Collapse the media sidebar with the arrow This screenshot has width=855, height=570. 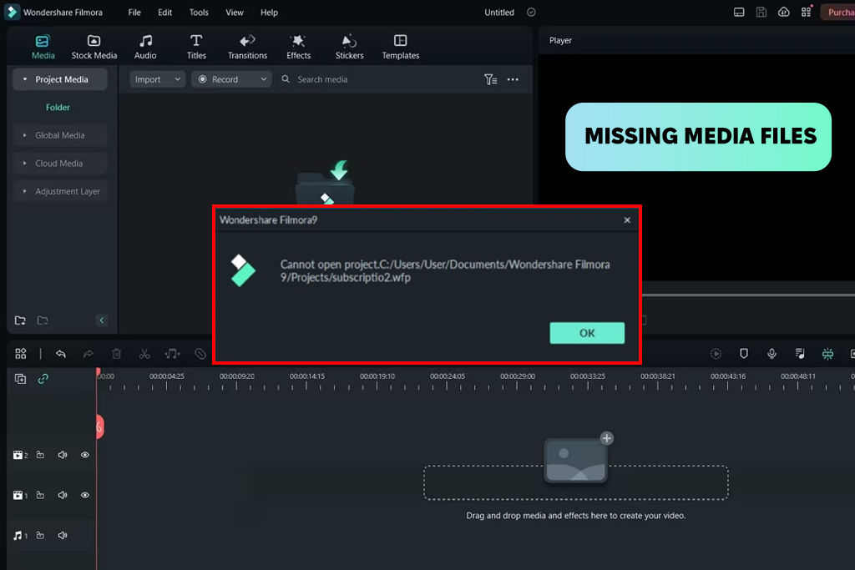(101, 320)
